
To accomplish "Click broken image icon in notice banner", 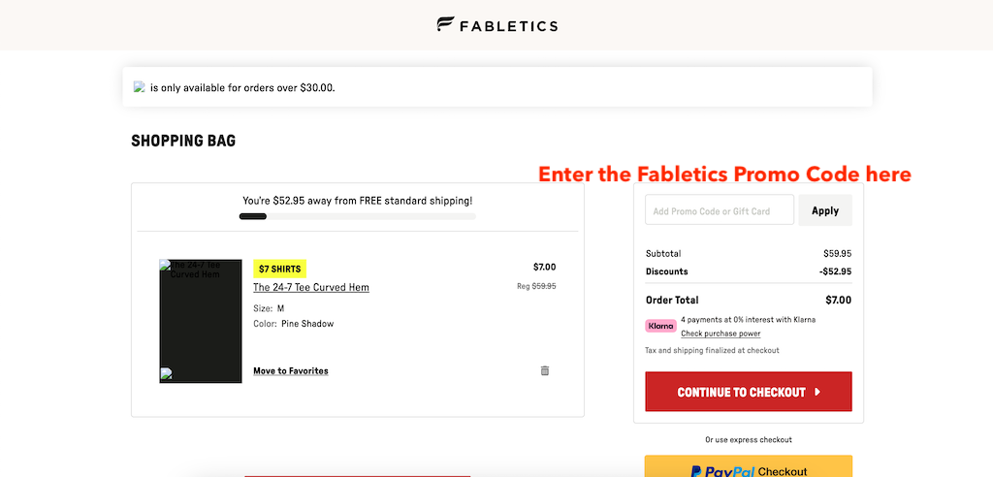I will [x=140, y=87].
